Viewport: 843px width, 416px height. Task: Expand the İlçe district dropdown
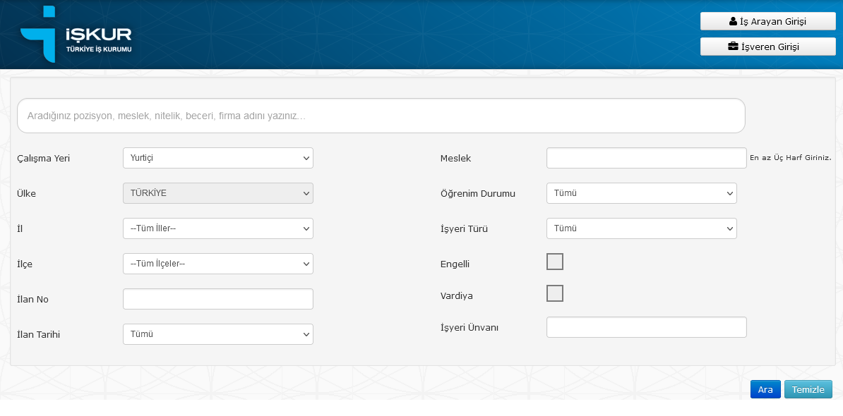coord(217,264)
